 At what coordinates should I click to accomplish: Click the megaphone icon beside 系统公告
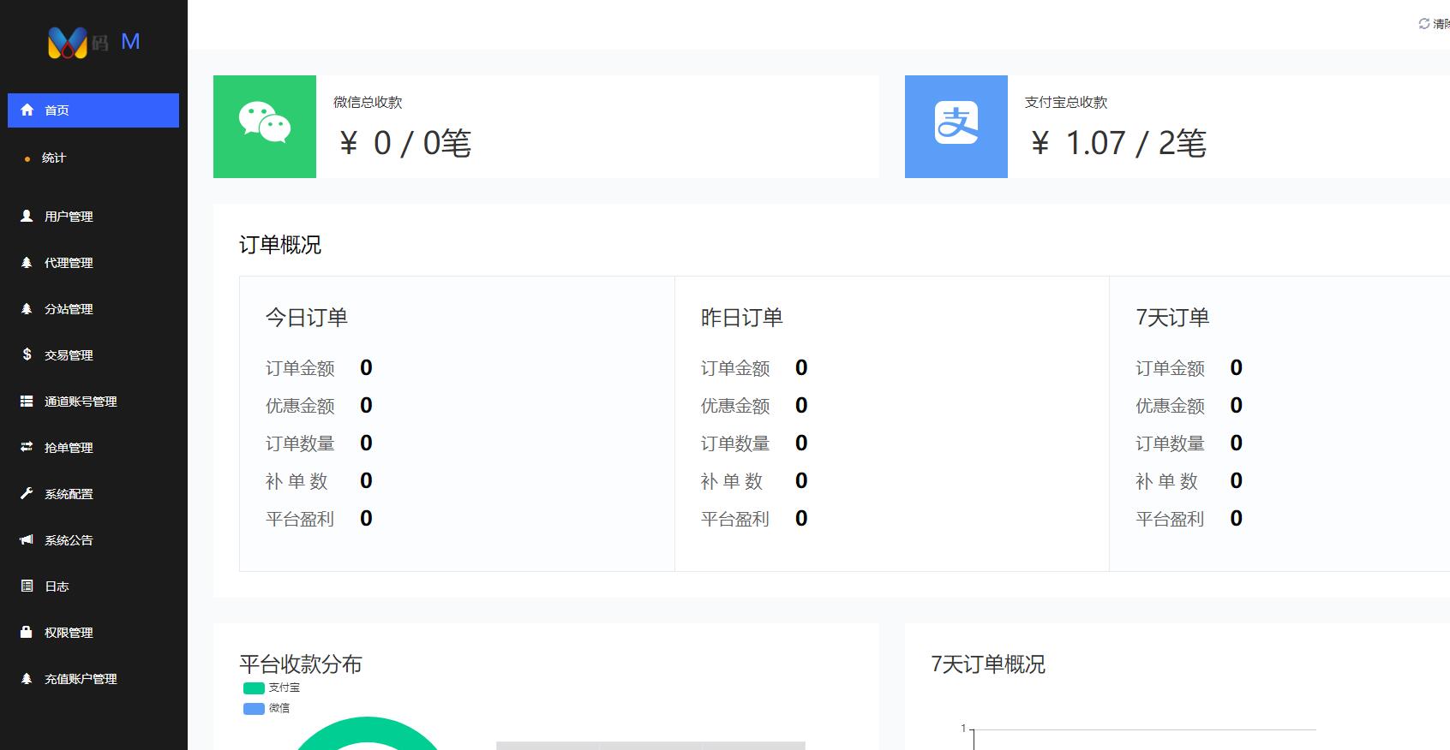coord(27,540)
